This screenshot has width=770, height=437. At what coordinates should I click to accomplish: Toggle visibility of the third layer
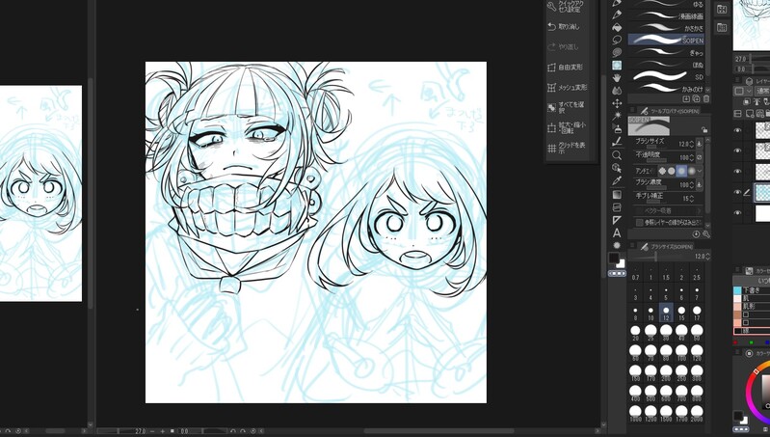pos(737,171)
